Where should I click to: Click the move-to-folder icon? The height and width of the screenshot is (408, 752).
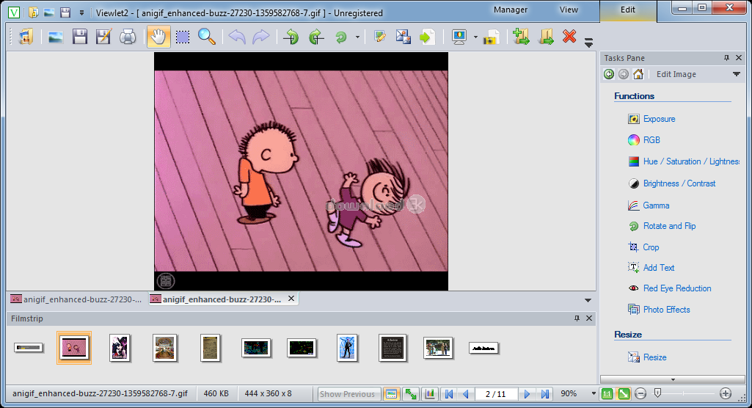tap(546, 37)
